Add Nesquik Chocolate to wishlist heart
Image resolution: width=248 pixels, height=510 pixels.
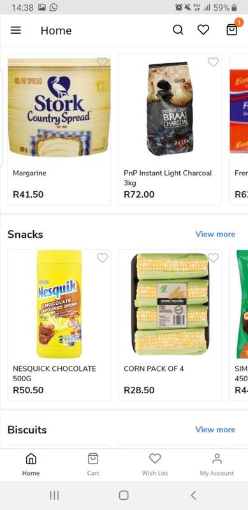coord(102,258)
